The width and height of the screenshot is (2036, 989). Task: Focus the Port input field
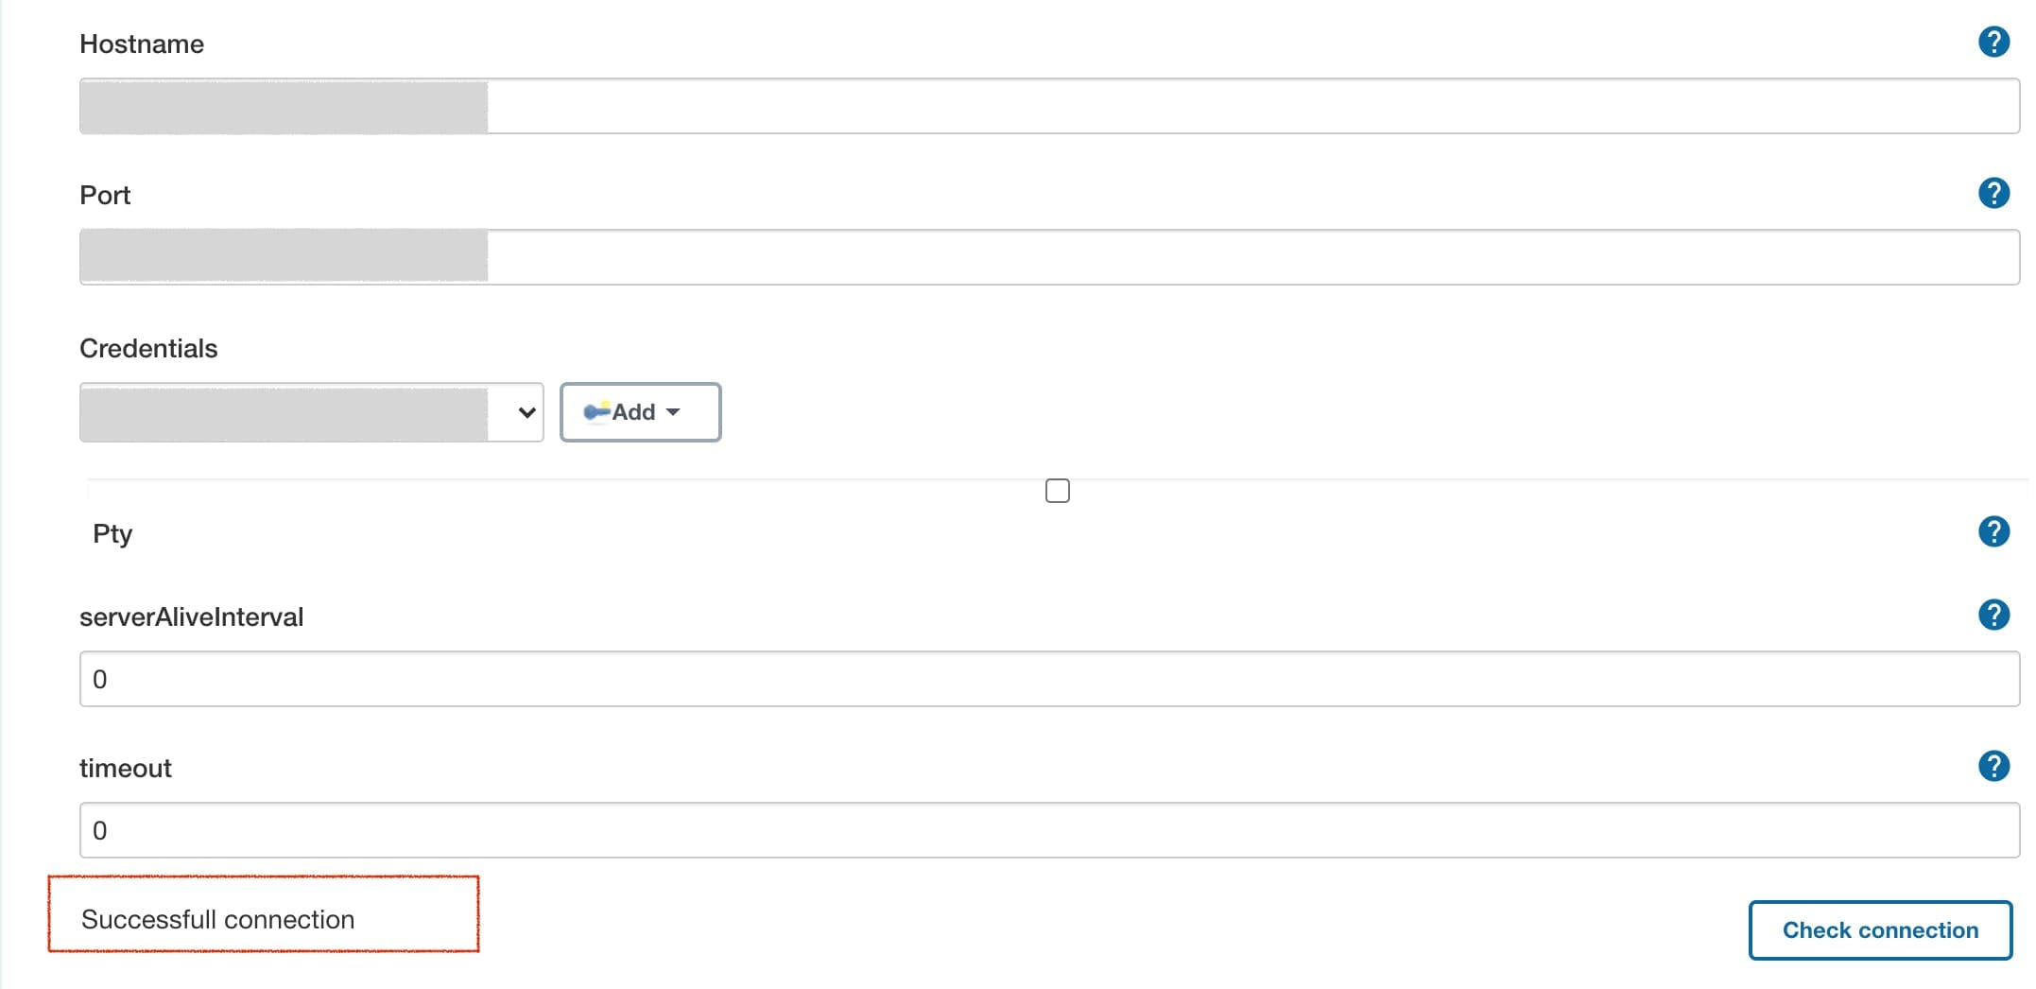(1049, 257)
